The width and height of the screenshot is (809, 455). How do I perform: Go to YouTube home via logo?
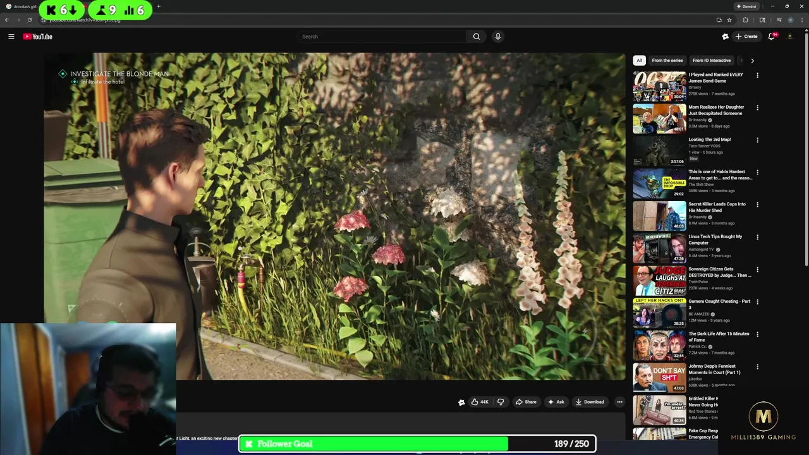38,37
